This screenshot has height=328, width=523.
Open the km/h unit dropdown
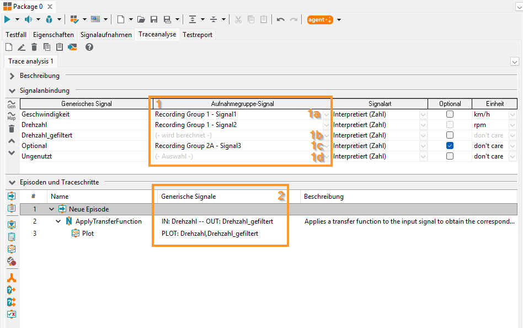513,114
